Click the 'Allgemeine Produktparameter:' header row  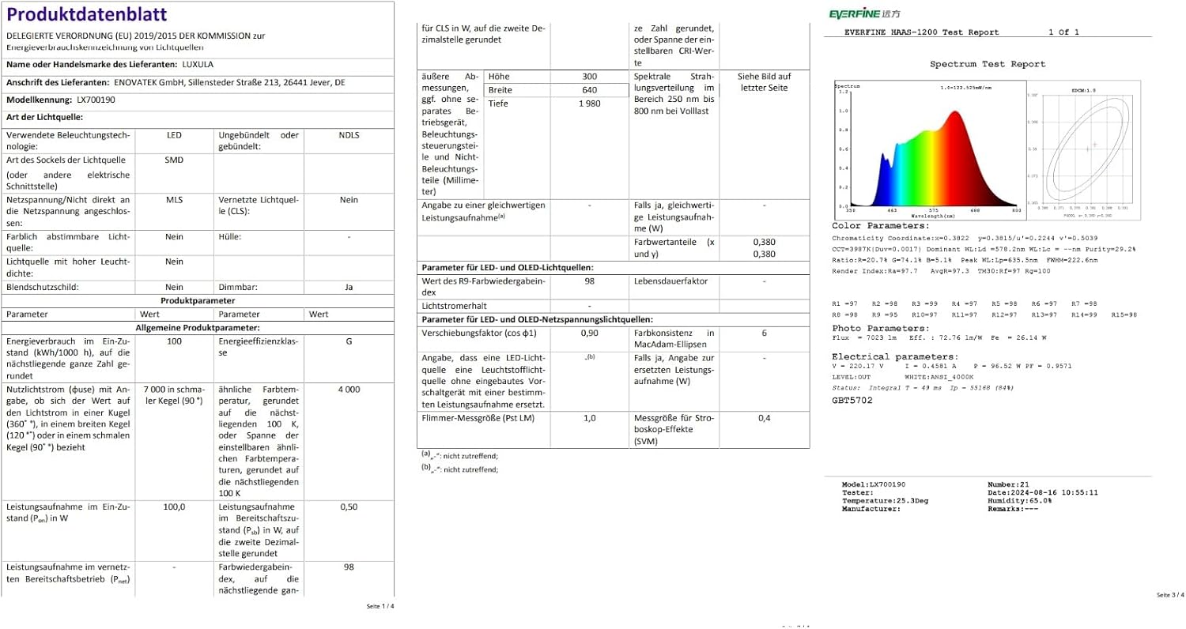[x=198, y=327]
